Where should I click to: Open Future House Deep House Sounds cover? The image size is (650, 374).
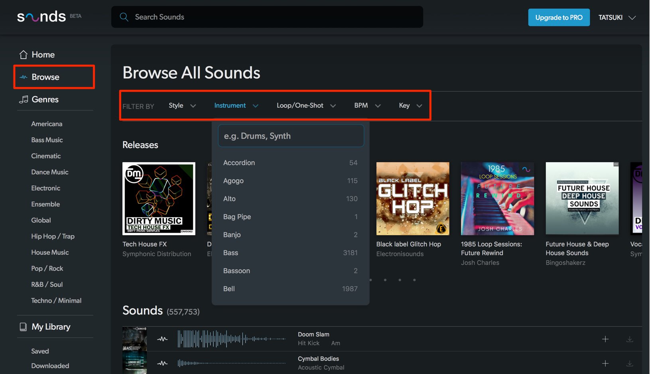point(582,199)
